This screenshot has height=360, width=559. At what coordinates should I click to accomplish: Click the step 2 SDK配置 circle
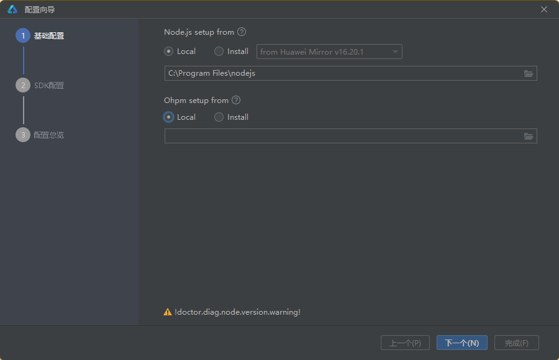coord(23,86)
